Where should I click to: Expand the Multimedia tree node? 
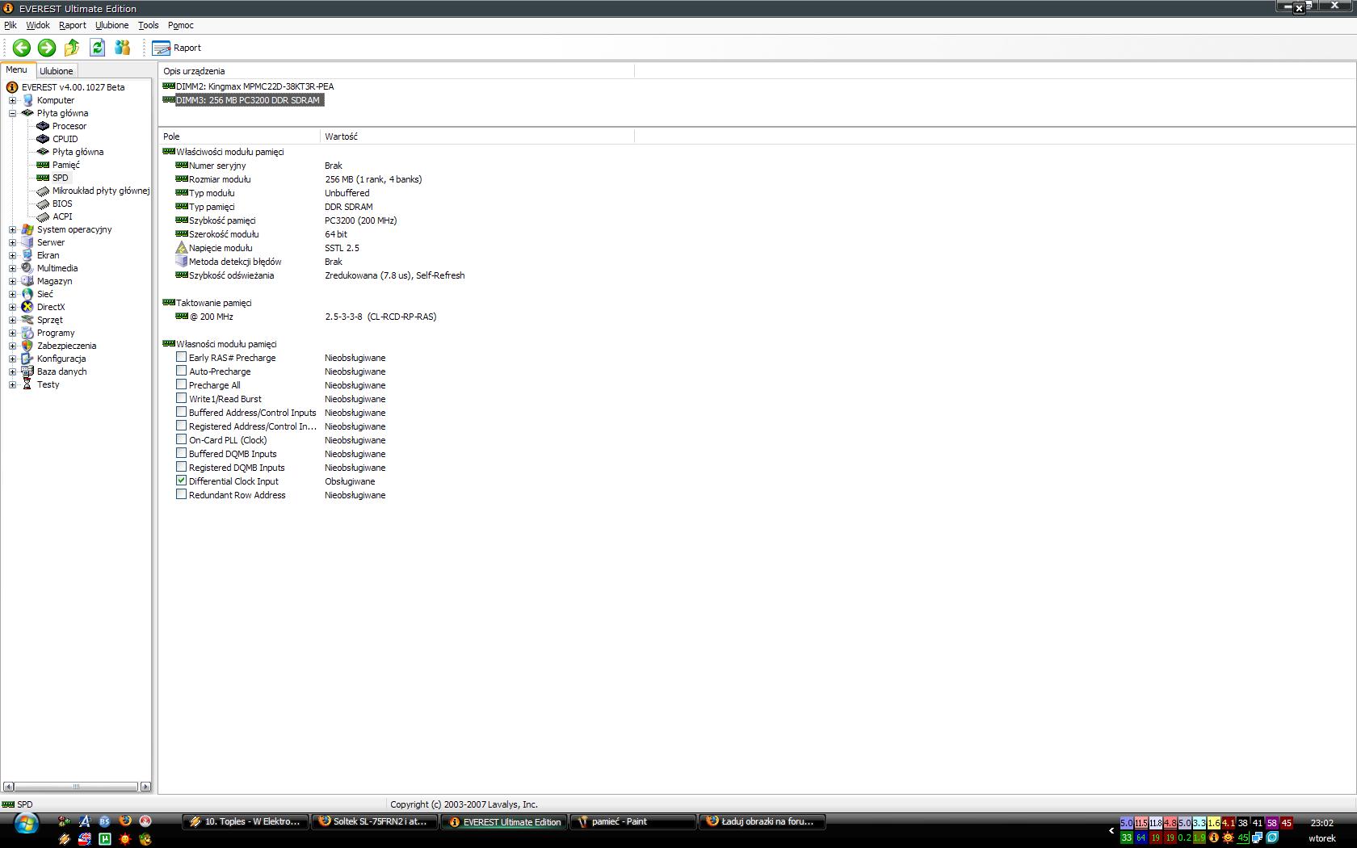(13, 268)
